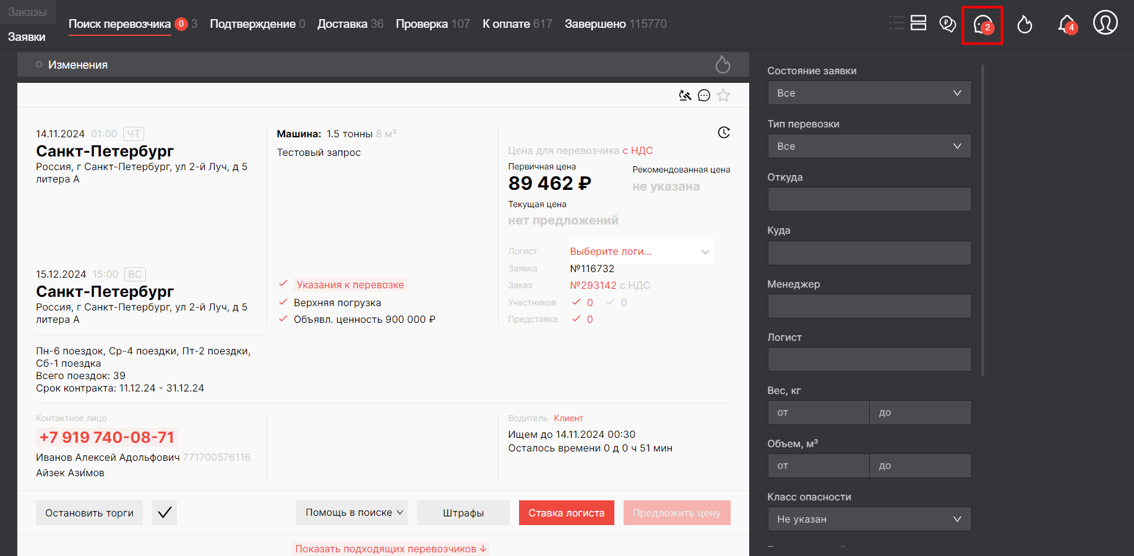Click the Клиент label near Водитель
1134x556 pixels.
(569, 418)
